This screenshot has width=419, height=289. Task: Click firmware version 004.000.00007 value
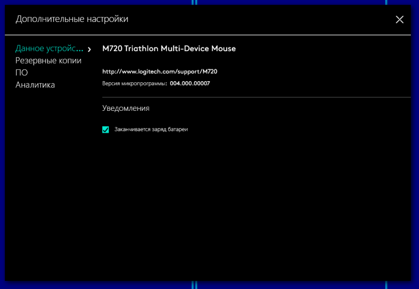pos(190,83)
